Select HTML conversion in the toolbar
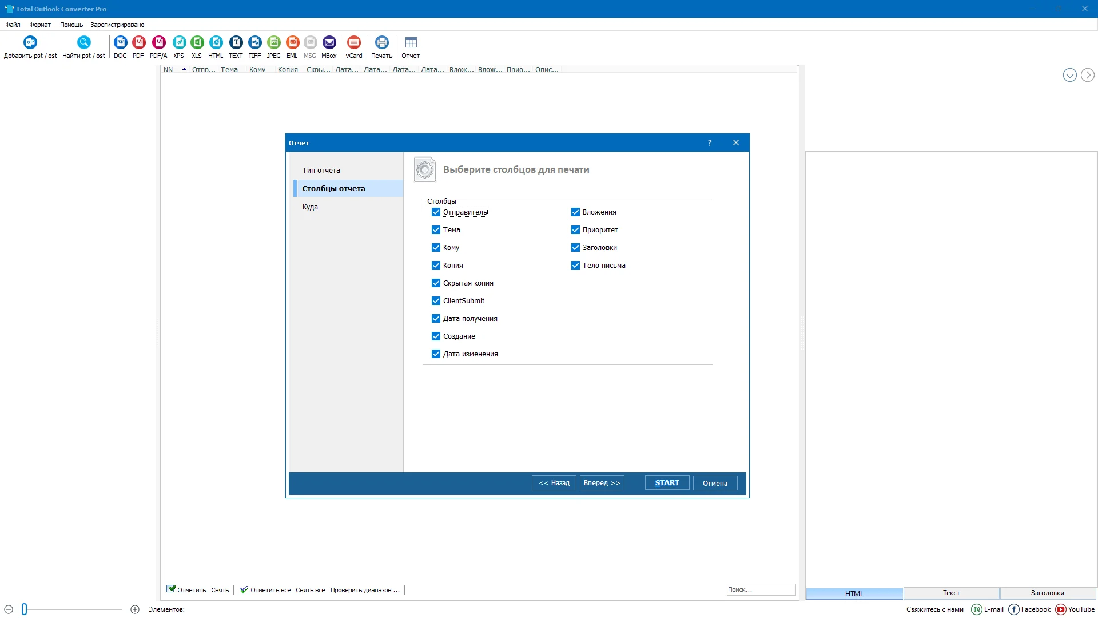1098x618 pixels. tap(216, 42)
